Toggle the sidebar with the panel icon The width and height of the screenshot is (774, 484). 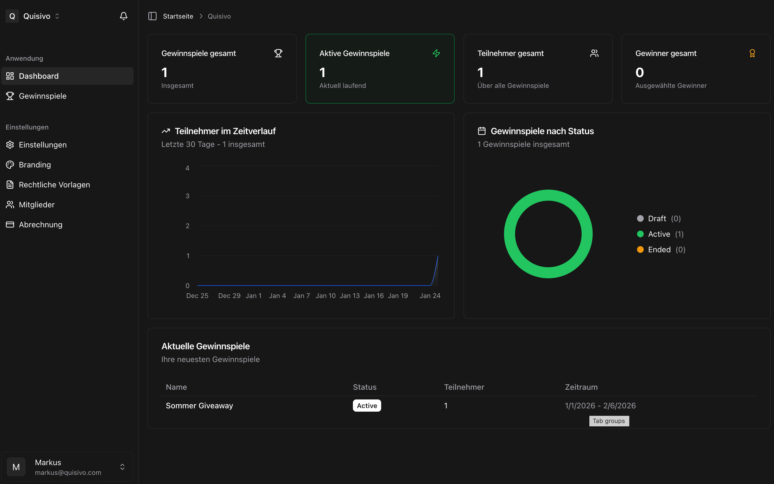(x=153, y=16)
